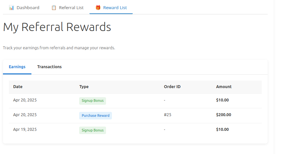303x154 pixels.
Task: Select the Reward List tab label
Action: [x=115, y=8]
